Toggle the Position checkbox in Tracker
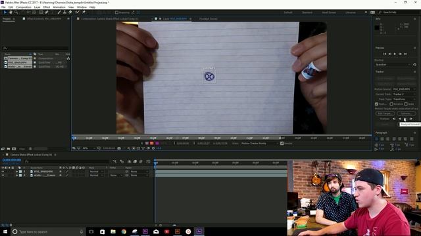The image size is (421, 236). [376, 104]
